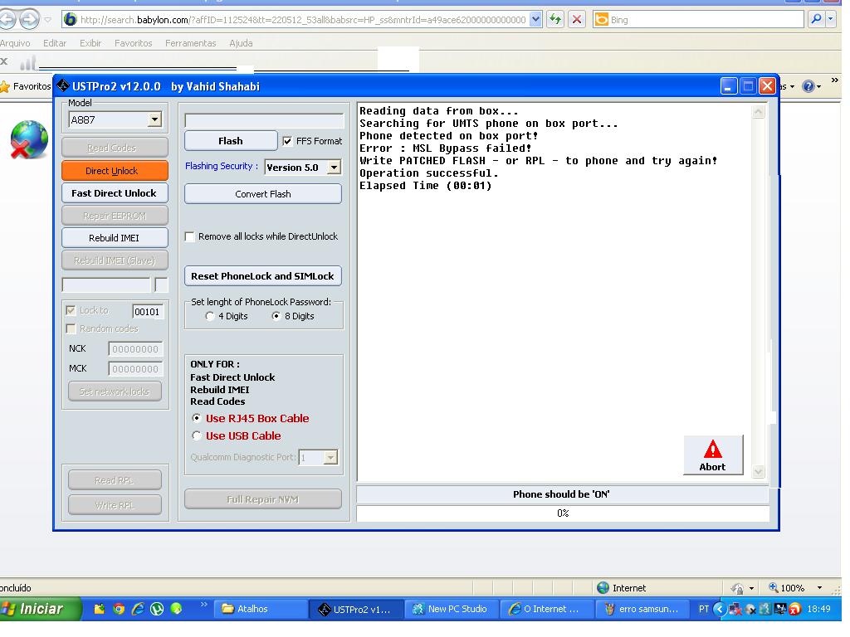Expand the address bar URL history dropdown
The image size is (850, 637).
coord(535,20)
